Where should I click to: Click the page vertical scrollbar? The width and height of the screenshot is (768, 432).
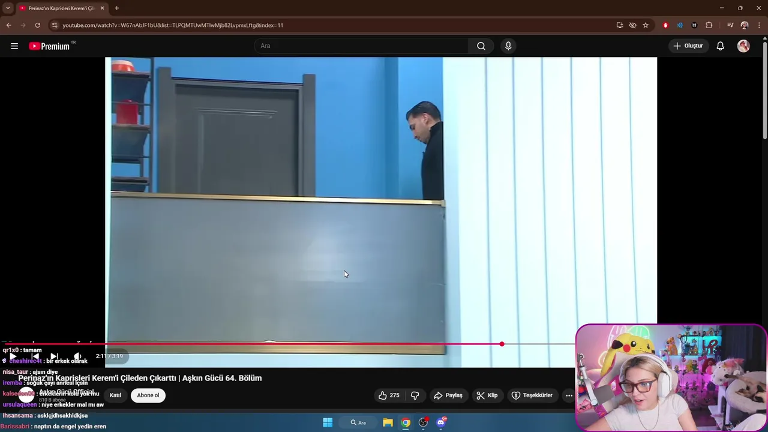tap(764, 90)
